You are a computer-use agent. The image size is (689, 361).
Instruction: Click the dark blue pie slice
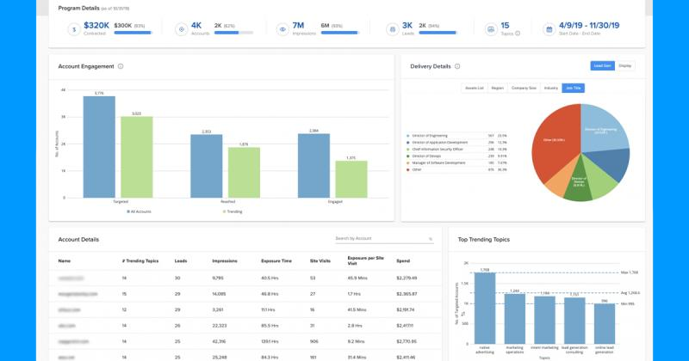click(x=611, y=163)
